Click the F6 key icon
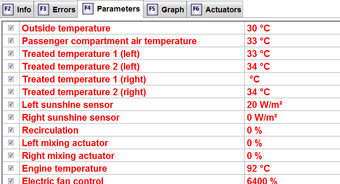 (x=196, y=9)
